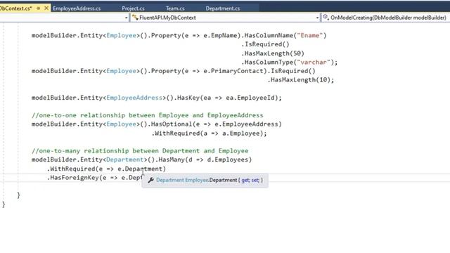Click HasMaxLength(10) in the code
The image size is (450, 253).
coord(300,80)
